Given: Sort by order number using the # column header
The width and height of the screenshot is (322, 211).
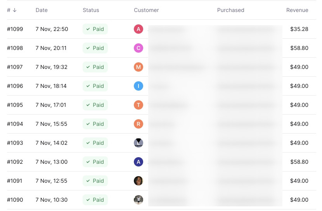Looking at the screenshot, I should coord(12,10).
